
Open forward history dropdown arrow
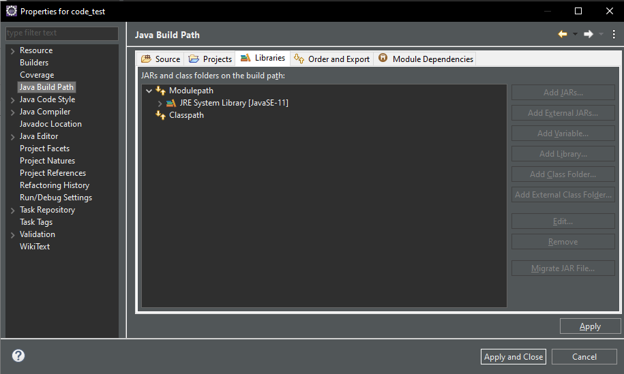(x=601, y=34)
